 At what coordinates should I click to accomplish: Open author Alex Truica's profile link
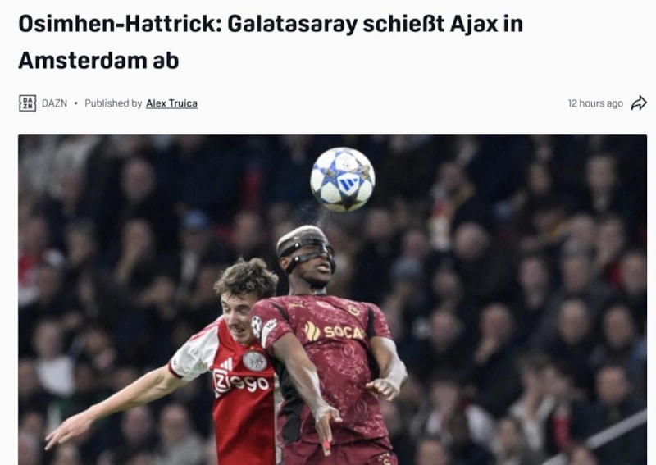point(171,103)
